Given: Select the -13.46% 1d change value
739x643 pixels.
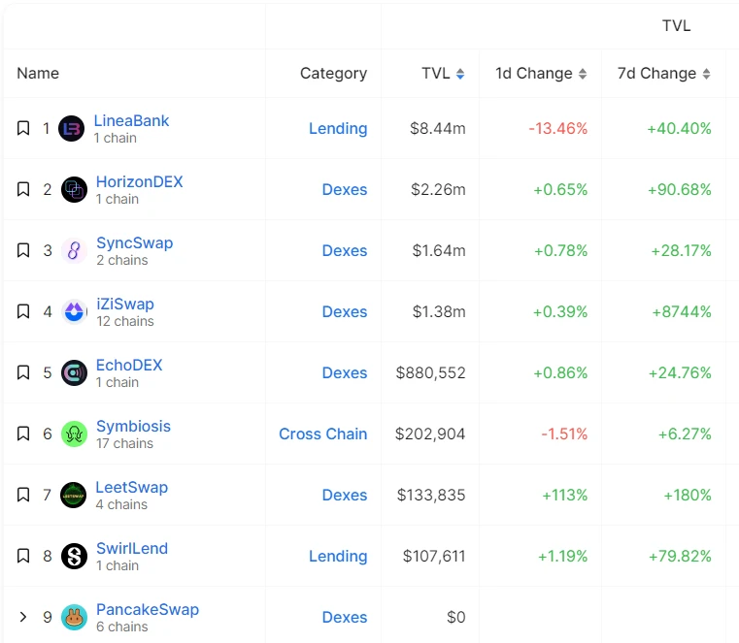Looking at the screenshot, I should [558, 128].
